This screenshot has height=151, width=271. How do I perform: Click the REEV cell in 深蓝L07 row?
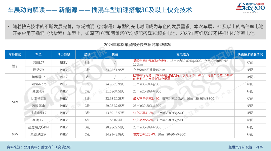[64, 63]
